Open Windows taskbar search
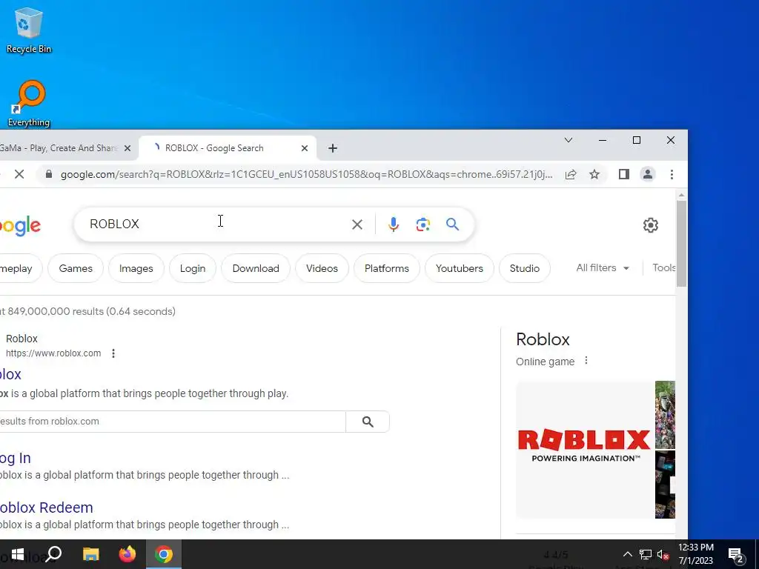759x569 pixels. click(x=53, y=554)
